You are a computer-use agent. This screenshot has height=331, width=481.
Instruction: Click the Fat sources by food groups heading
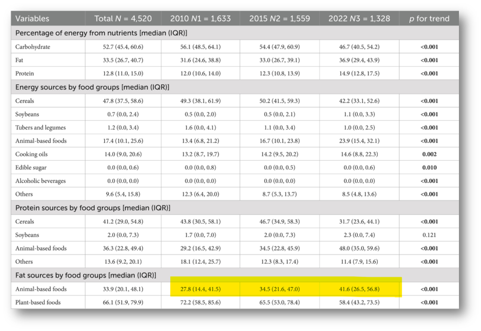[86, 275]
